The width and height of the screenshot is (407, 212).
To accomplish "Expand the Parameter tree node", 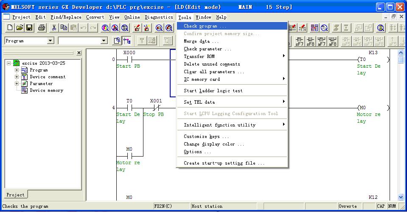I will pos(17,84).
